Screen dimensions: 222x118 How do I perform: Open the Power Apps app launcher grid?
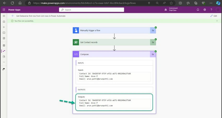(x=4, y=10)
